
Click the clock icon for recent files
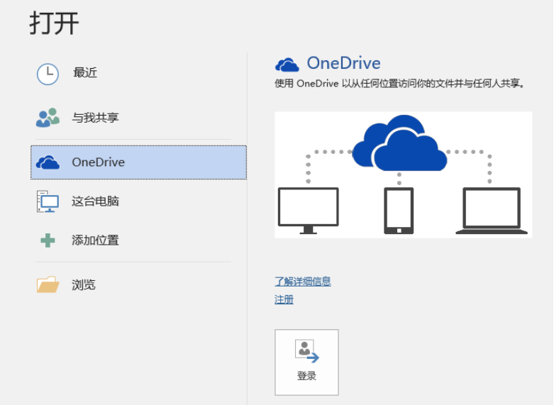48,74
